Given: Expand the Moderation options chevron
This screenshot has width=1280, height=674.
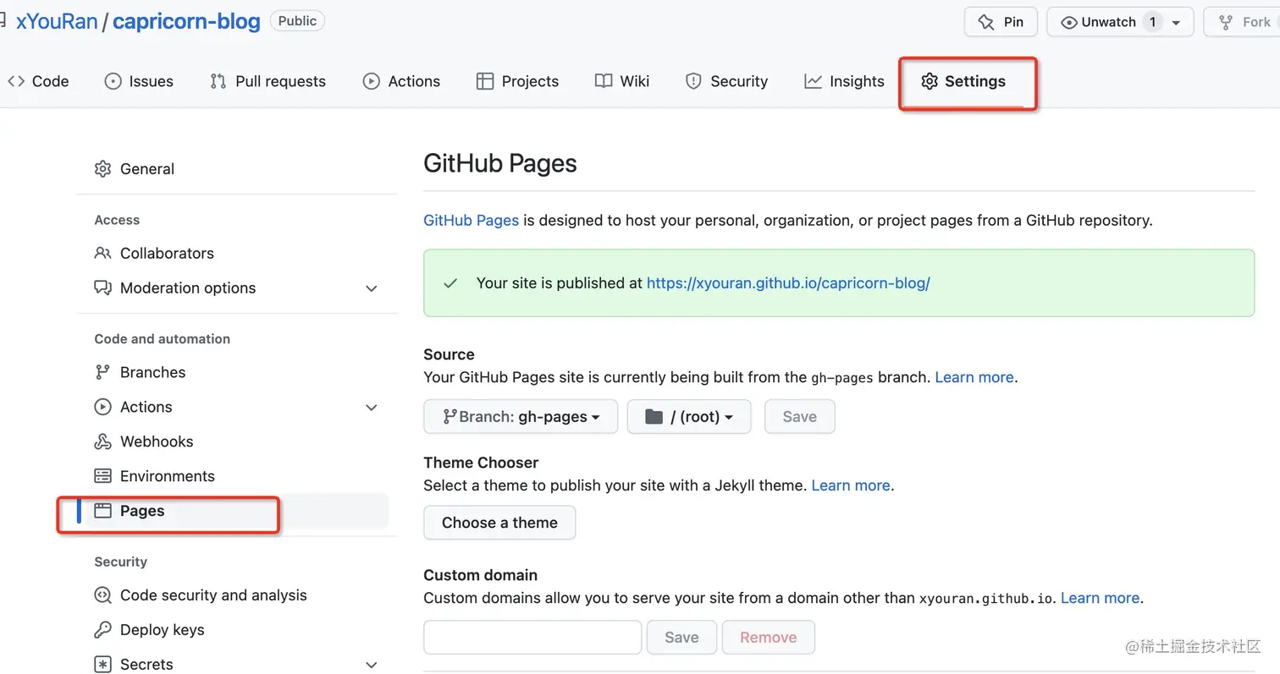Looking at the screenshot, I should (371, 288).
